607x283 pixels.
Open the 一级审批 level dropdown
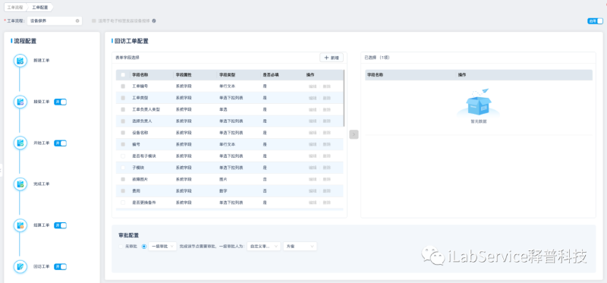(162, 247)
